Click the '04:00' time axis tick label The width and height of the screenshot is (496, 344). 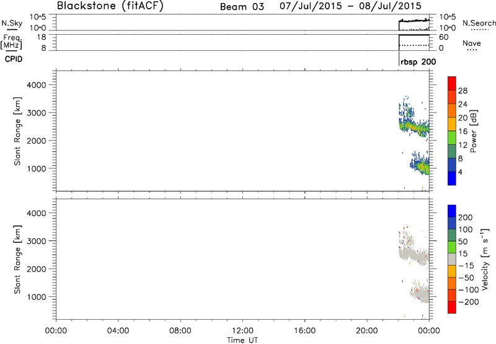point(118,331)
